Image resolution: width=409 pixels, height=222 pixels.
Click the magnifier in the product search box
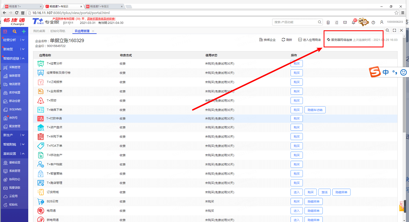click(320, 22)
